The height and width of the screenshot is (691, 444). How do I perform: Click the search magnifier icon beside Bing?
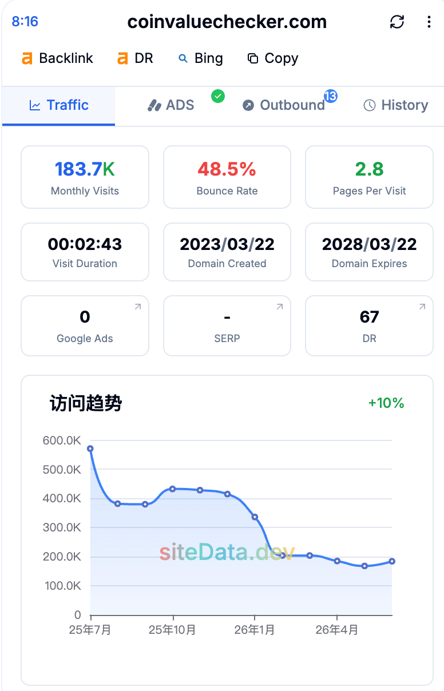click(183, 58)
